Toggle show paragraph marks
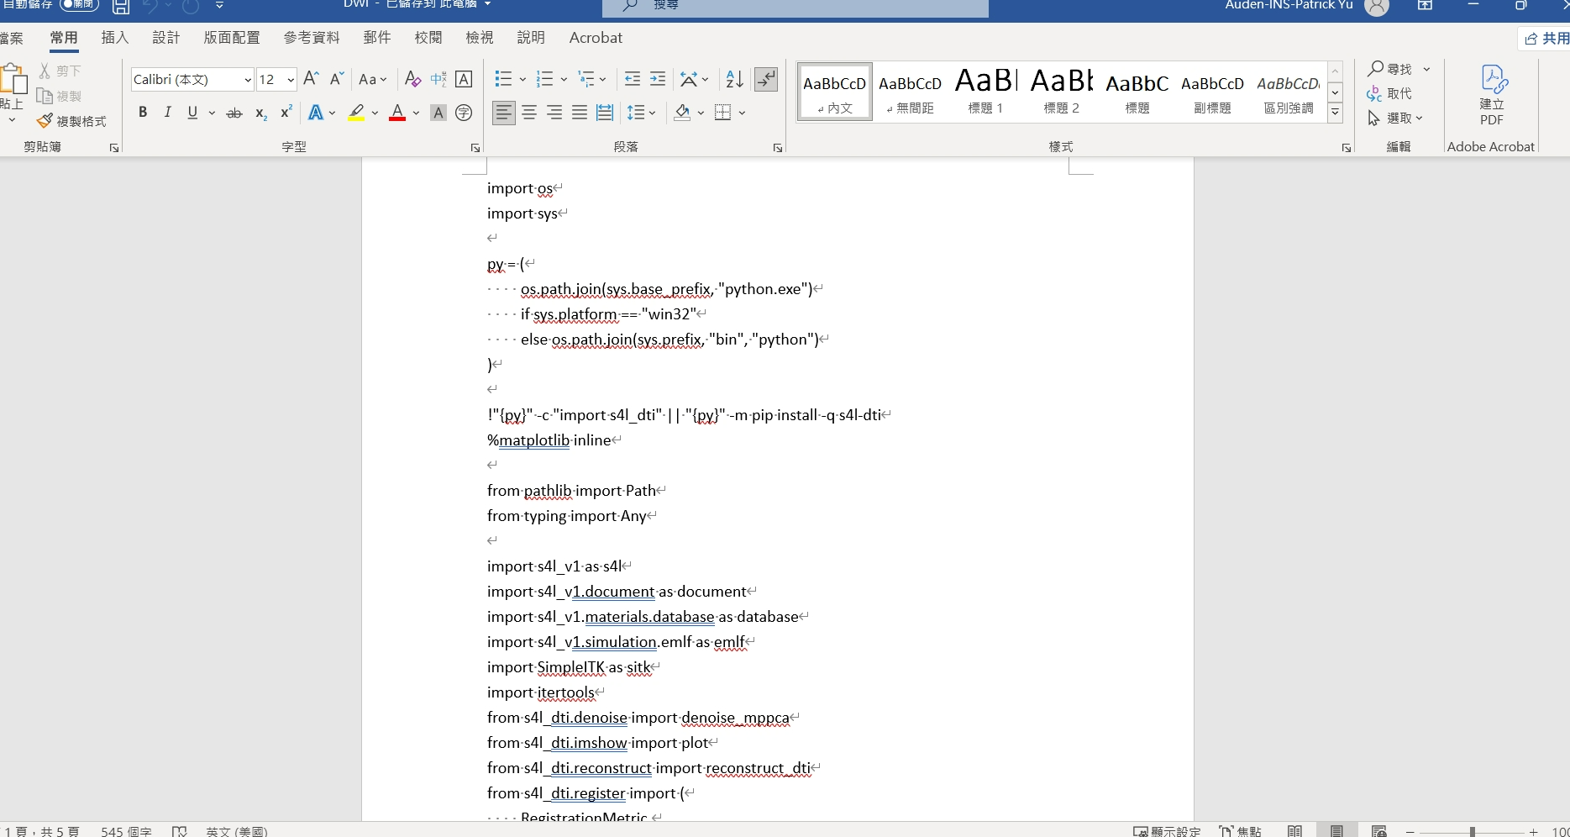The width and height of the screenshot is (1570, 837). [x=766, y=79]
